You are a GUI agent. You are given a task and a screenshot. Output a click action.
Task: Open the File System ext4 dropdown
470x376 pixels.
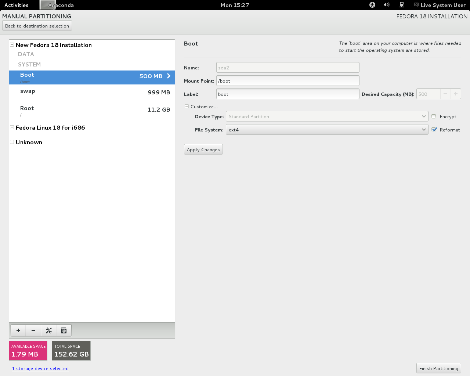point(327,130)
